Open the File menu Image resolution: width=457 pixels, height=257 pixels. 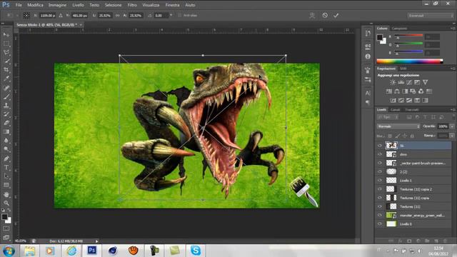[x=19, y=5]
